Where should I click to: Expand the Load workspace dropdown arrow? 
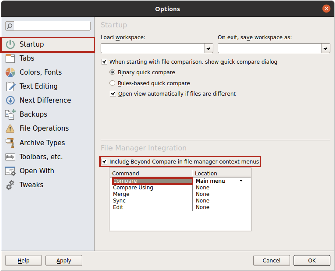click(208, 49)
